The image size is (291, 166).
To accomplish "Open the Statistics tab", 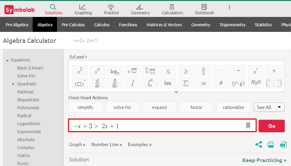I will point(263,25).
